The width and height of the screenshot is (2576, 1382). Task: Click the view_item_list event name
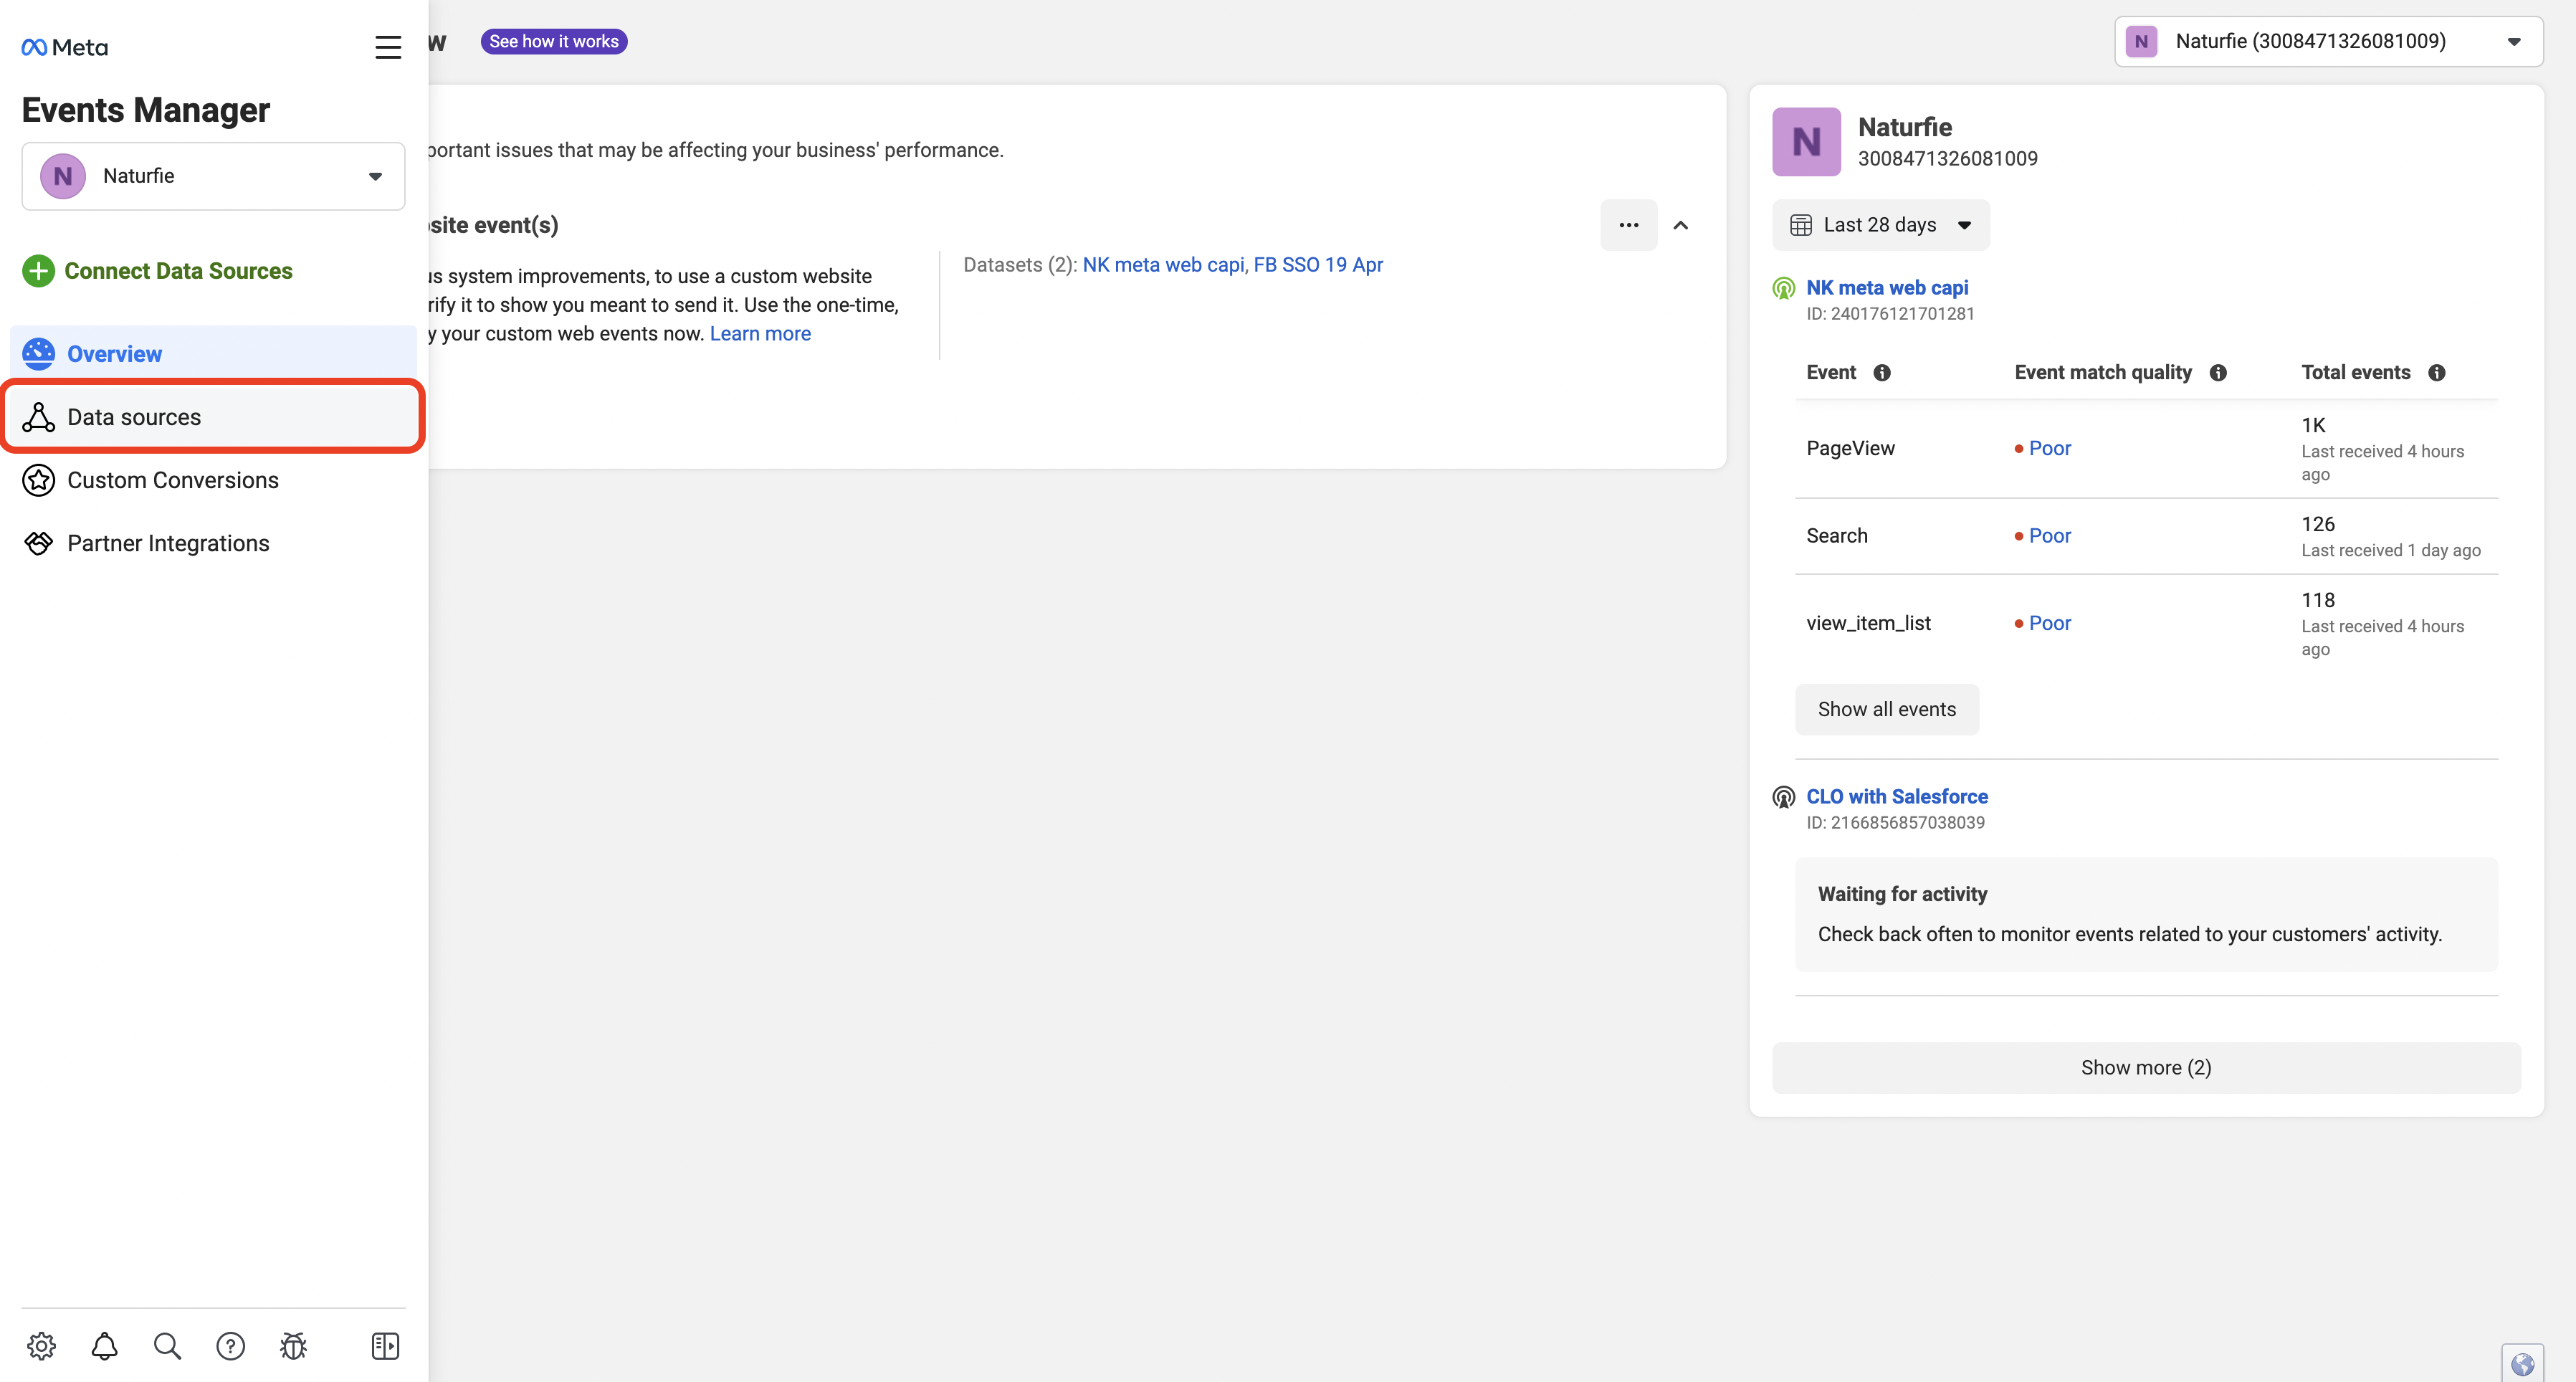1868,623
